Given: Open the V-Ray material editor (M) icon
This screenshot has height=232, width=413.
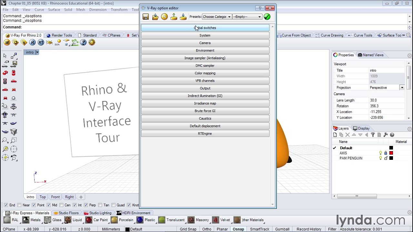Looking at the screenshot, I should [7, 43].
